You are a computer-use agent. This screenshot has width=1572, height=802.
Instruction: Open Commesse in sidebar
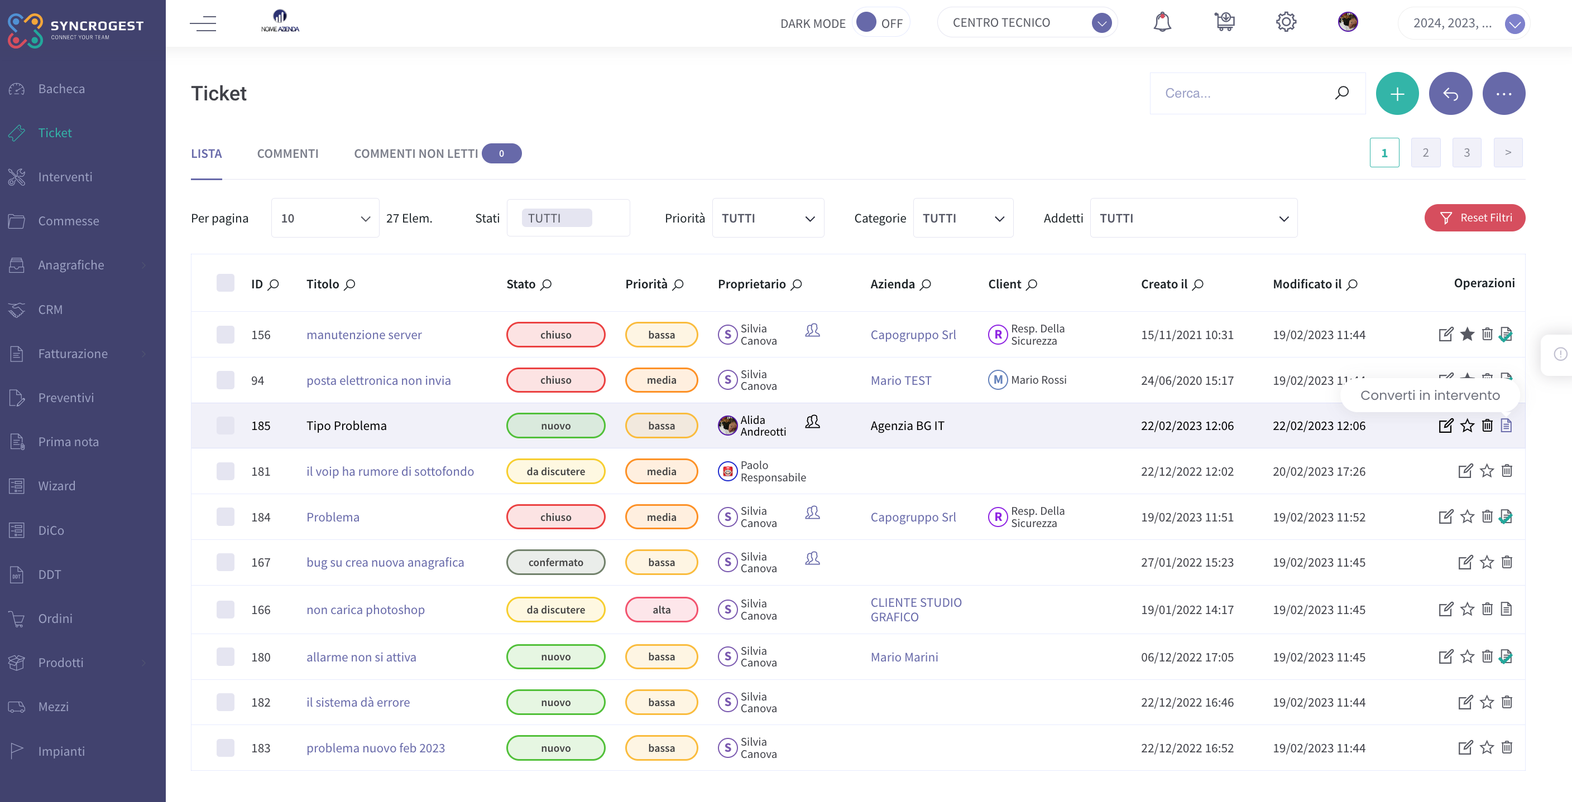[68, 221]
